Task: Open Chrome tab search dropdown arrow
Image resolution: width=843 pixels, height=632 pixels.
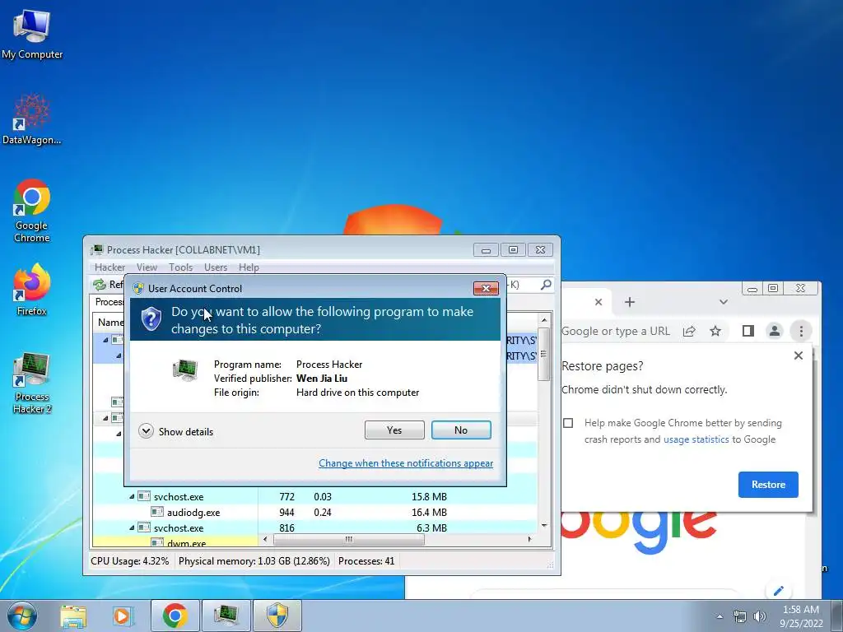Action: 724,302
